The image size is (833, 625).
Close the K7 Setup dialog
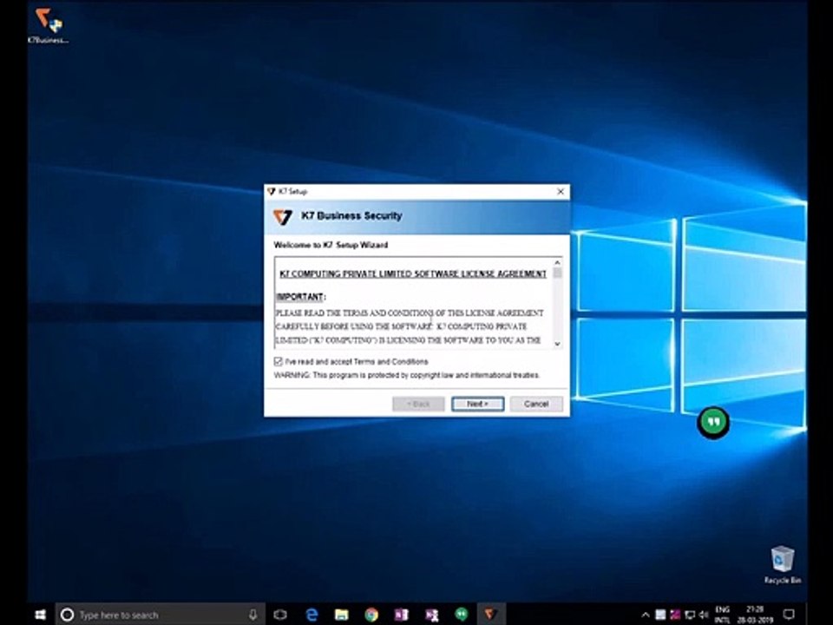[560, 191]
